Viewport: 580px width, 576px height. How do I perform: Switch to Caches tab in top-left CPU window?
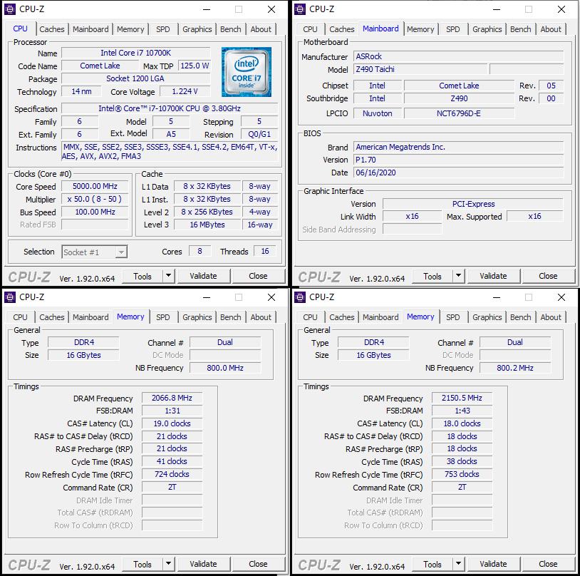coord(52,29)
